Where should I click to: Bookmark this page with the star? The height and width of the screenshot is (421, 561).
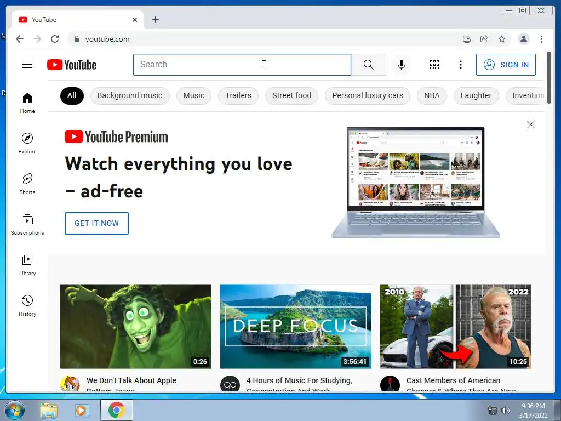click(x=502, y=39)
